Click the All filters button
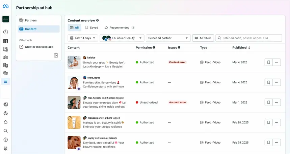The width and height of the screenshot is (290, 154). coord(203,38)
